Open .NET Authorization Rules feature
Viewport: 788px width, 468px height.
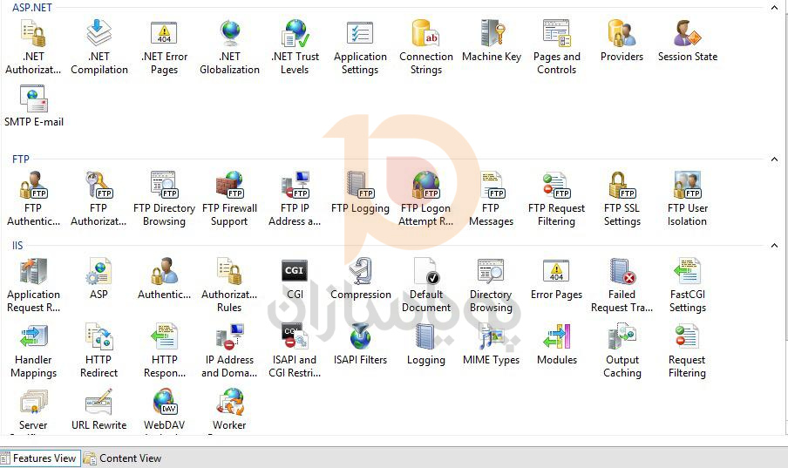point(33,47)
